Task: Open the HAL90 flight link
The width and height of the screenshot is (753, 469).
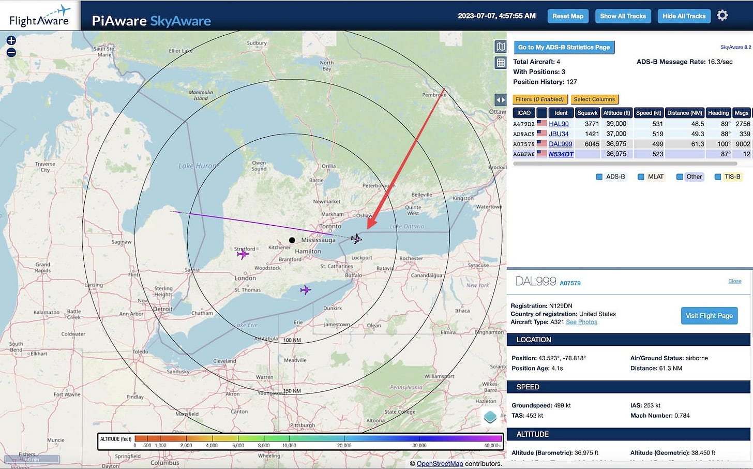Action: (x=559, y=124)
